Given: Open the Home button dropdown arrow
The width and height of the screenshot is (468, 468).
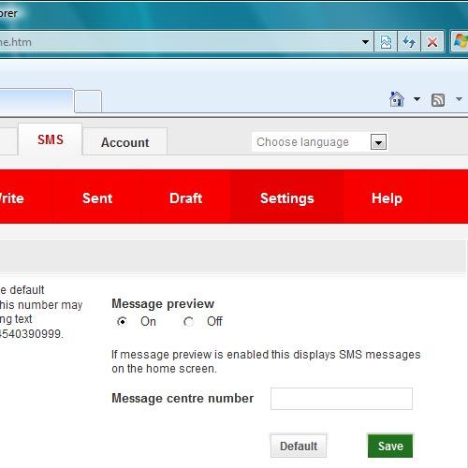Looking at the screenshot, I should coord(417,99).
